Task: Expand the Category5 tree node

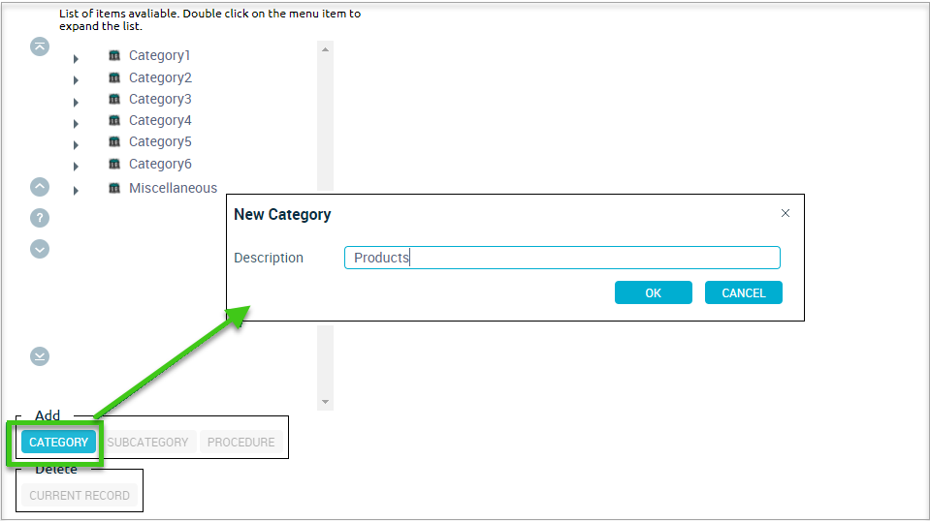Action: pyautogui.click(x=76, y=145)
